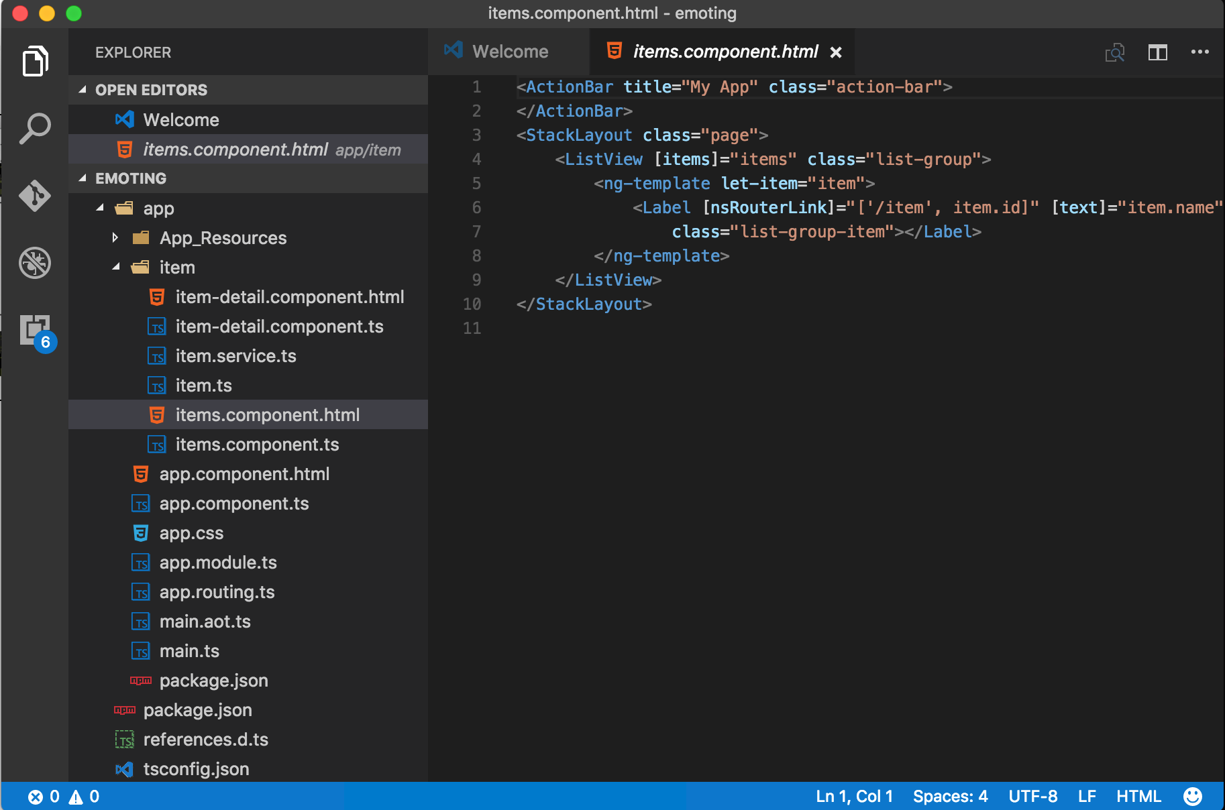Click the Open Preview search icon
The height and width of the screenshot is (810, 1225).
1114,52
